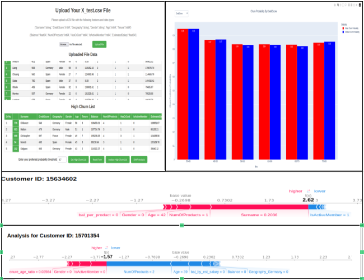Click the Browse file chooser button

pos(64,44)
